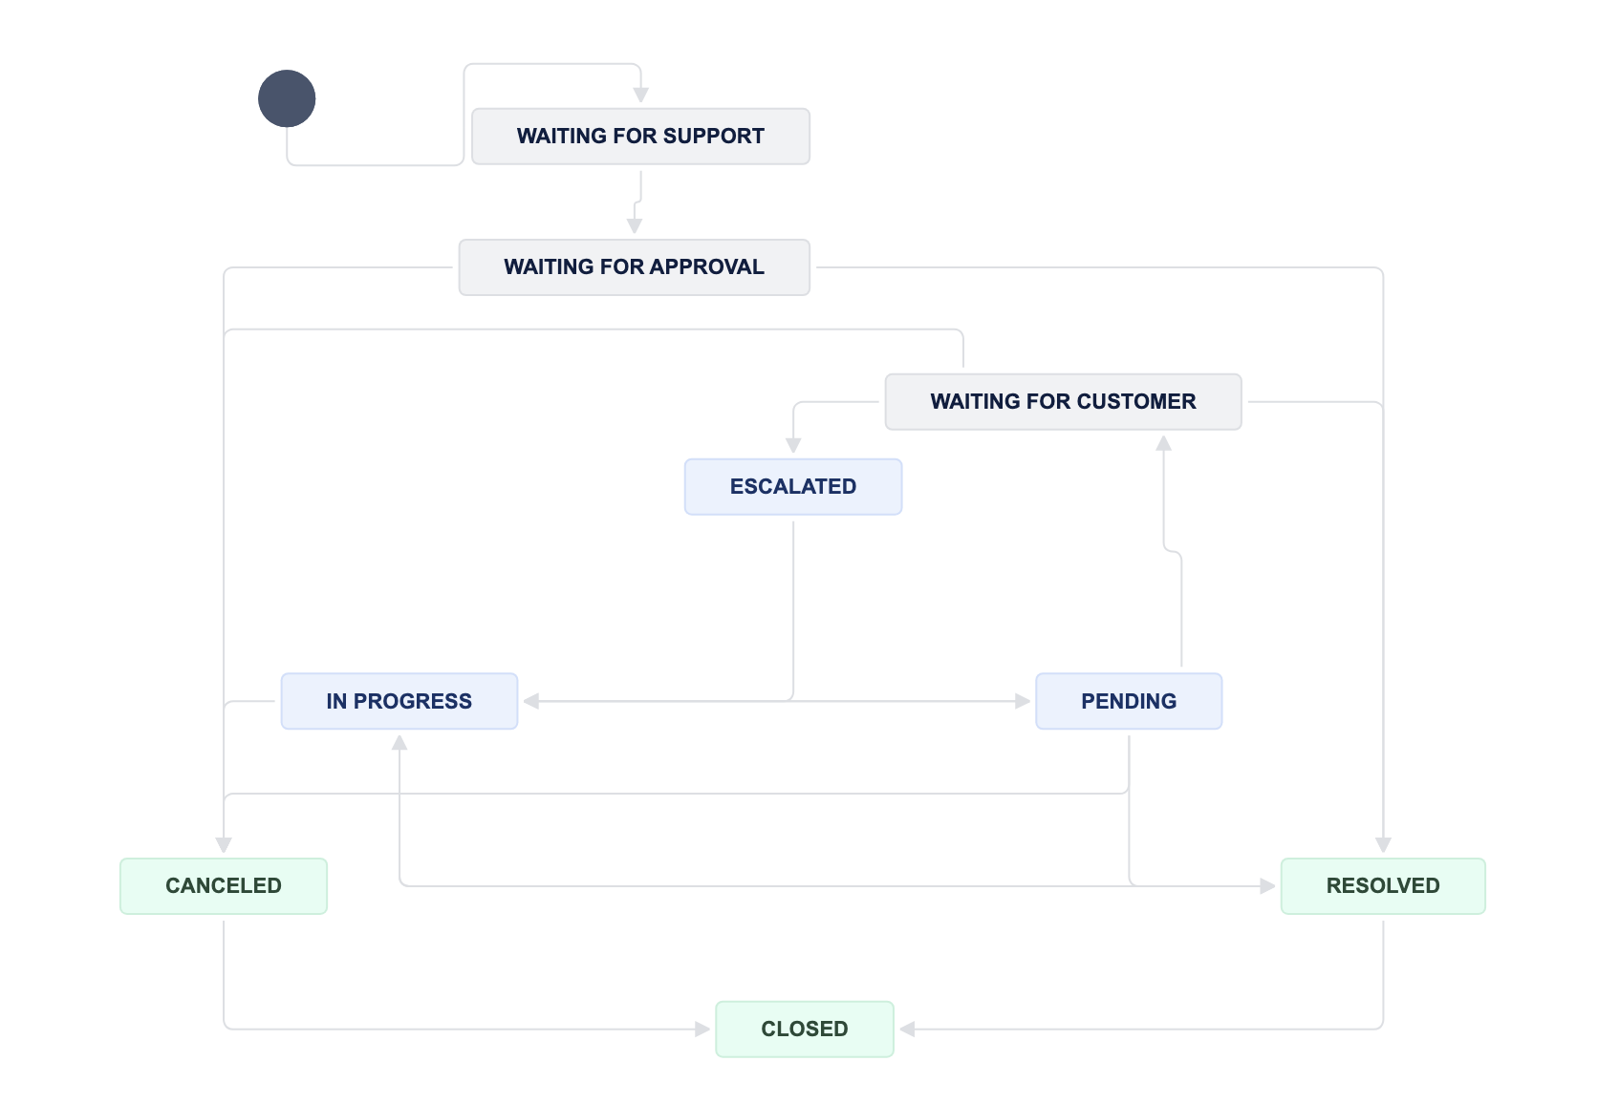Click the arrowhead below WAITING FOR CUSTOMER
This screenshot has width=1598, height=1104.
[x=1164, y=443]
